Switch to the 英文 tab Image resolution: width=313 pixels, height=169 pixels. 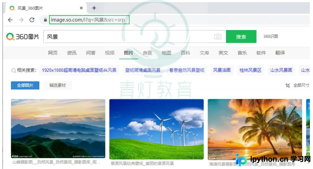(223, 53)
